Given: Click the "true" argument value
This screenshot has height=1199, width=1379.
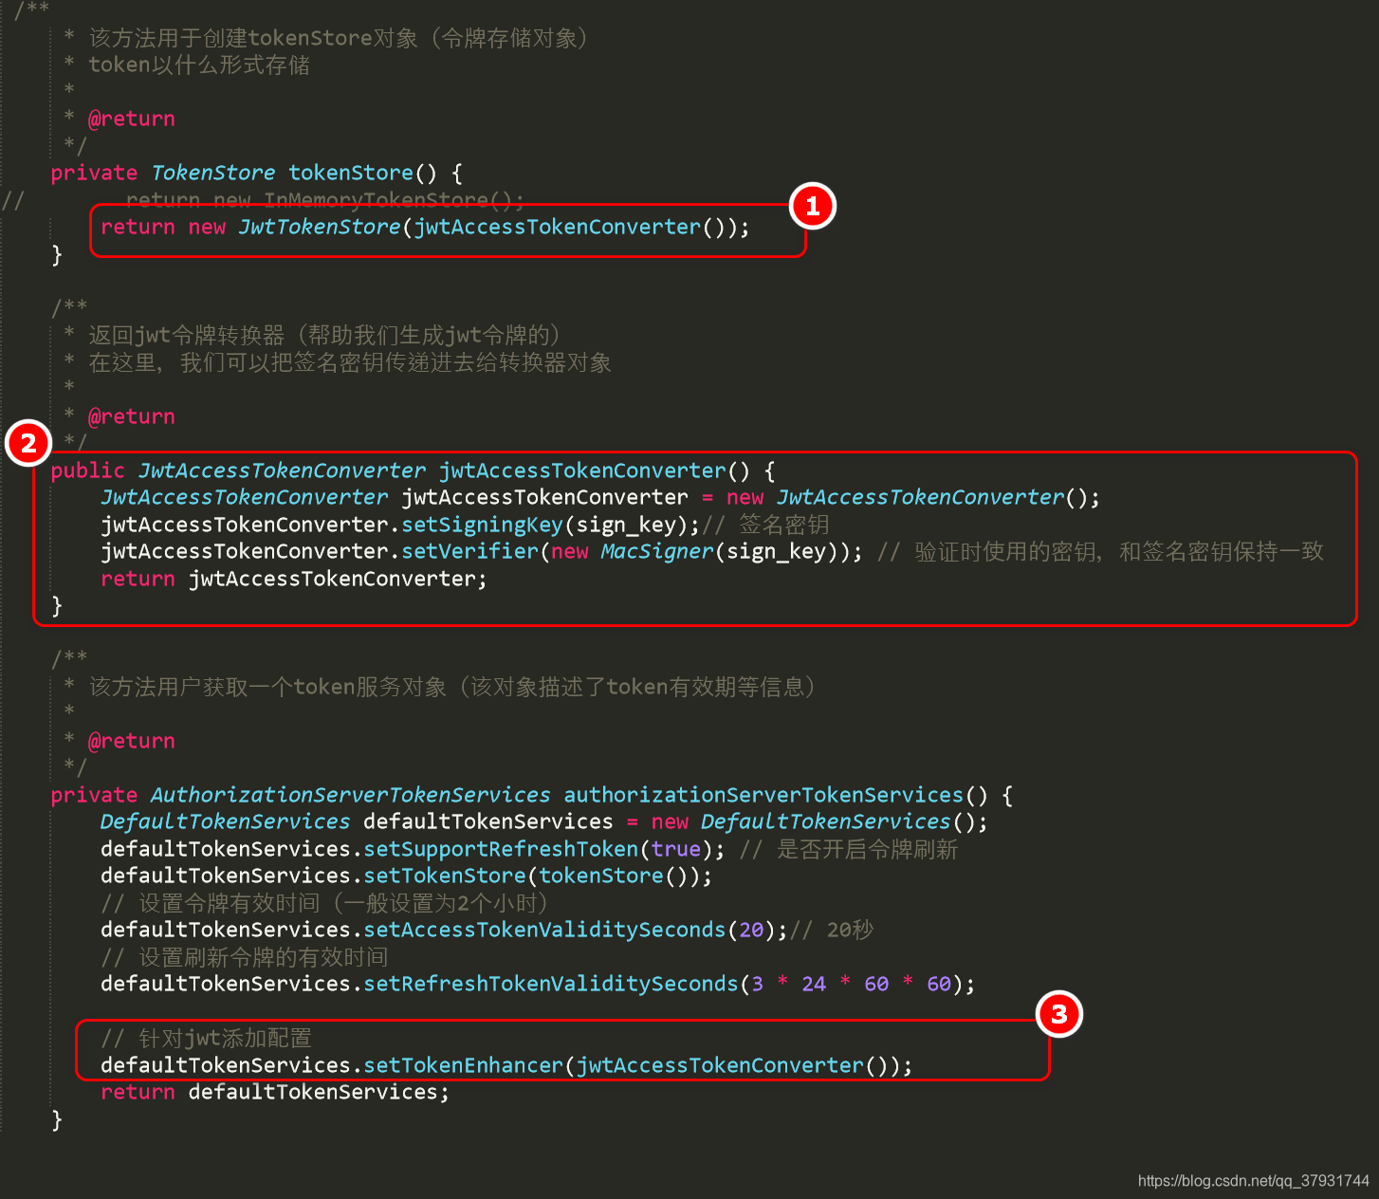Looking at the screenshot, I should pyautogui.click(x=675, y=849).
